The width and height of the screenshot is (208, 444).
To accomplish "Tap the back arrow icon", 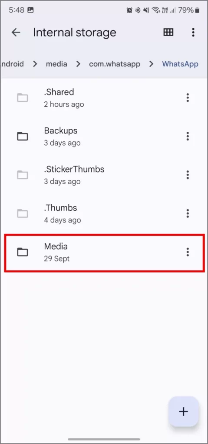I will (16, 32).
